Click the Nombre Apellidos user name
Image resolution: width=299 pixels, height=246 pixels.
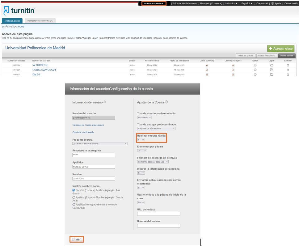click(x=154, y=3)
